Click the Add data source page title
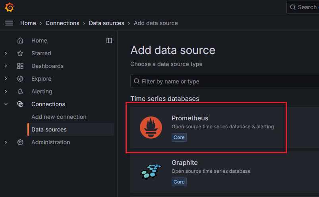The width and height of the screenshot is (319, 197). pos(173,50)
